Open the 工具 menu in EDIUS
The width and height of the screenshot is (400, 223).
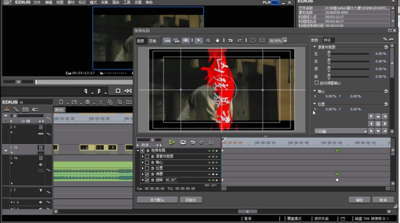point(127,2)
